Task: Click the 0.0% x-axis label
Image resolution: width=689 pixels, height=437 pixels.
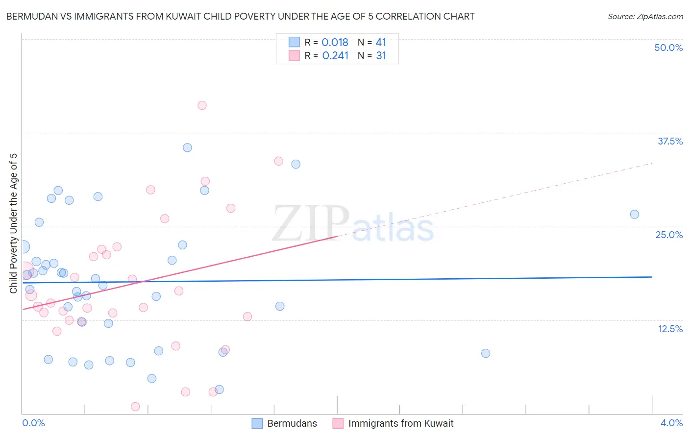Action: click(34, 423)
